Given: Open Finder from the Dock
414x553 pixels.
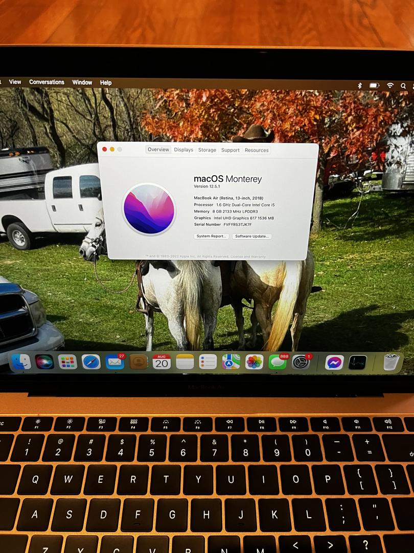Looking at the screenshot, I should pyautogui.click(x=21, y=361).
